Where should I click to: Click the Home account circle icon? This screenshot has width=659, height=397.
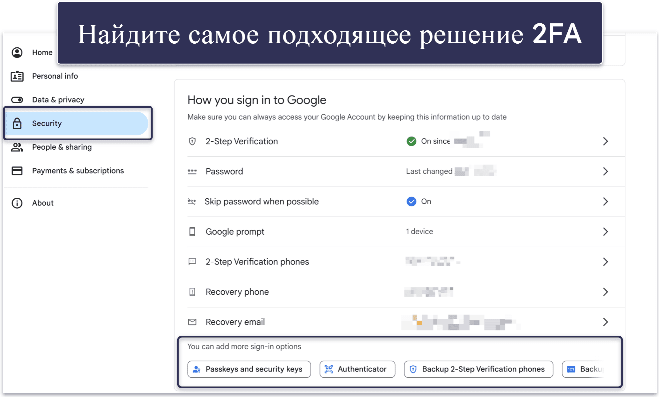[x=17, y=53]
